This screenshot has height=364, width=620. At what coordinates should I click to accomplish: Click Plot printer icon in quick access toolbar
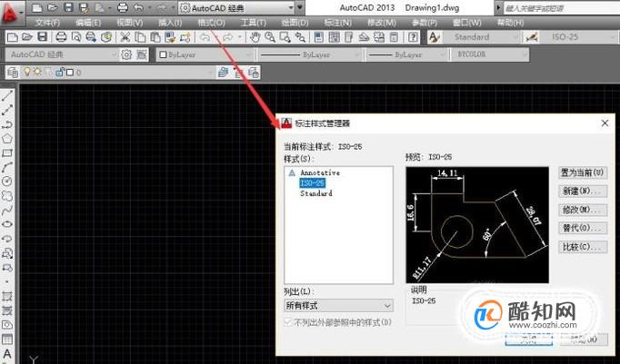click(122, 7)
